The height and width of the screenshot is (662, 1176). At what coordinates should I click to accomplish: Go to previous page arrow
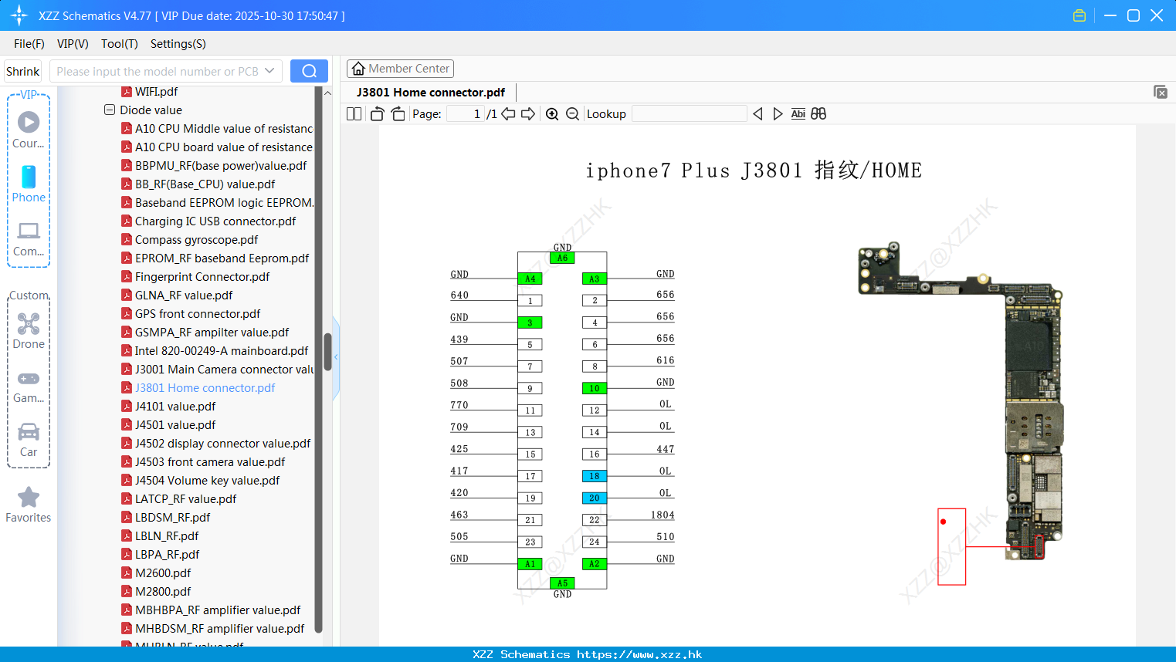(508, 114)
